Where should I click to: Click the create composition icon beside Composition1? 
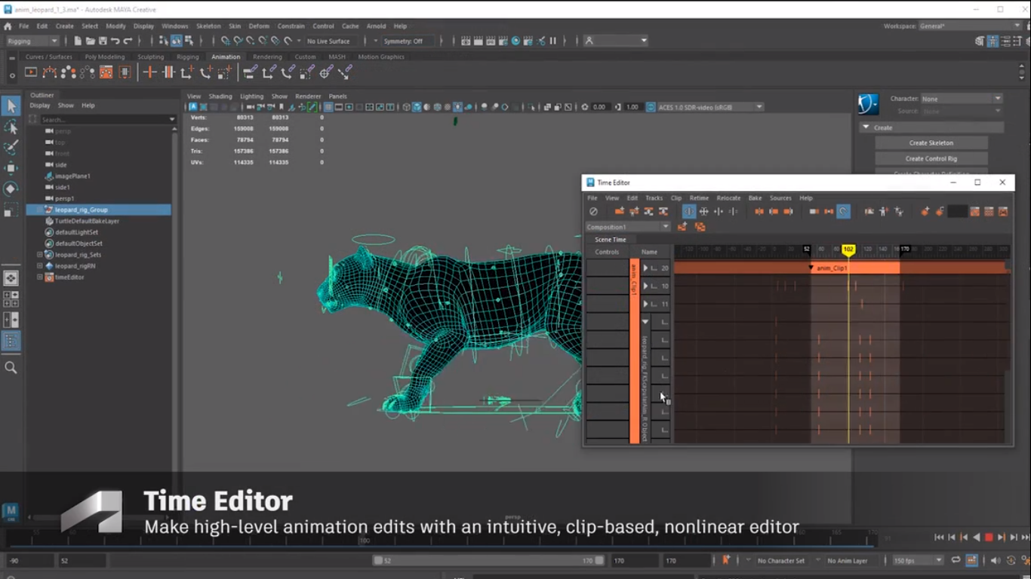coord(682,227)
